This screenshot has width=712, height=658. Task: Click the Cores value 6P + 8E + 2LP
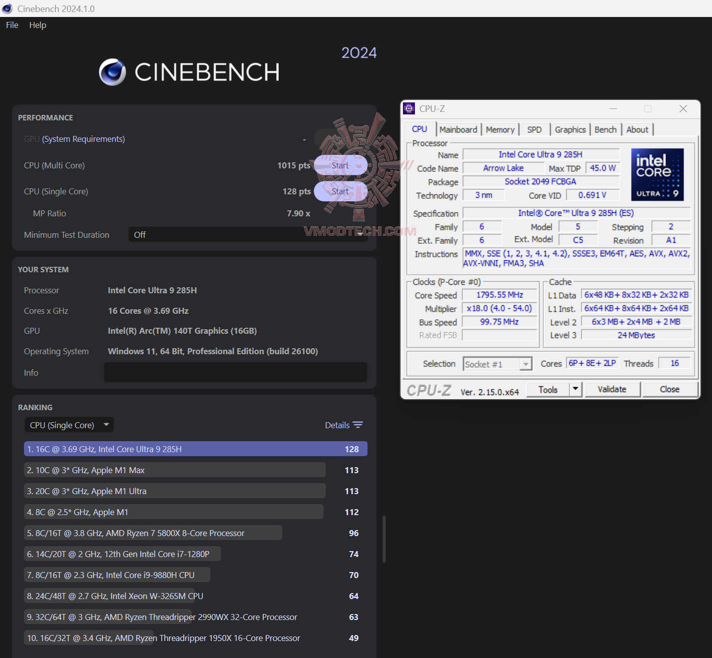point(592,363)
